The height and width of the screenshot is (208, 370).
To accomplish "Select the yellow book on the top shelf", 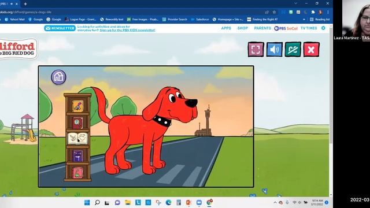I will 77,106.
